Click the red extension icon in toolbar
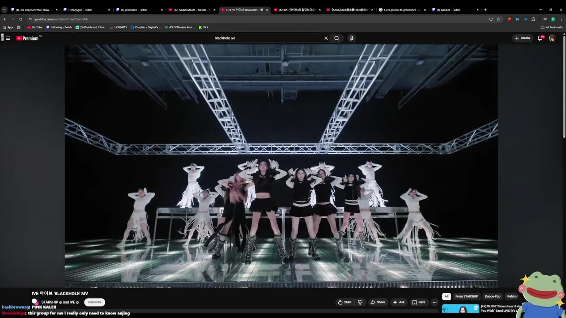This screenshot has height=318, width=566. click(509, 19)
